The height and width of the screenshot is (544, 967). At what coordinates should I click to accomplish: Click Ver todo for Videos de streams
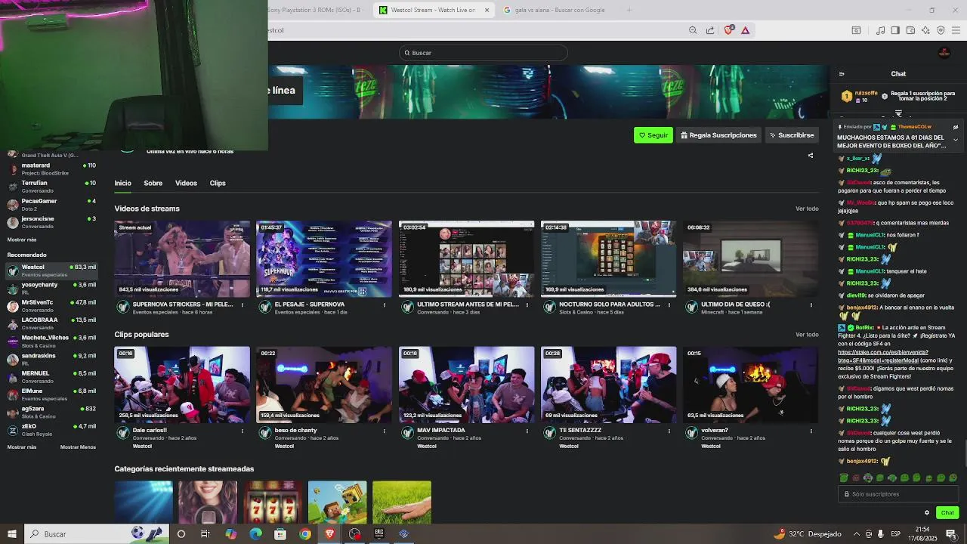807,209
